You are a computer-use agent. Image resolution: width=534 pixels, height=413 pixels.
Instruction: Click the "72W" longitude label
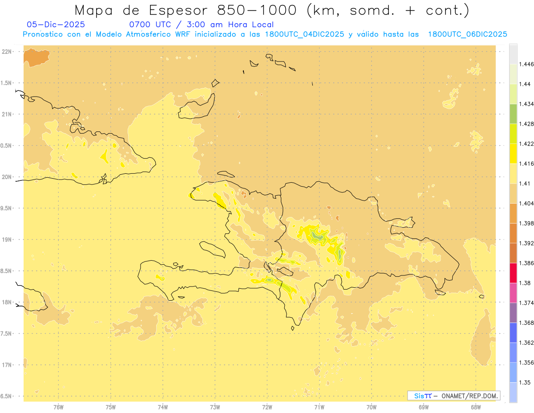point(267,406)
